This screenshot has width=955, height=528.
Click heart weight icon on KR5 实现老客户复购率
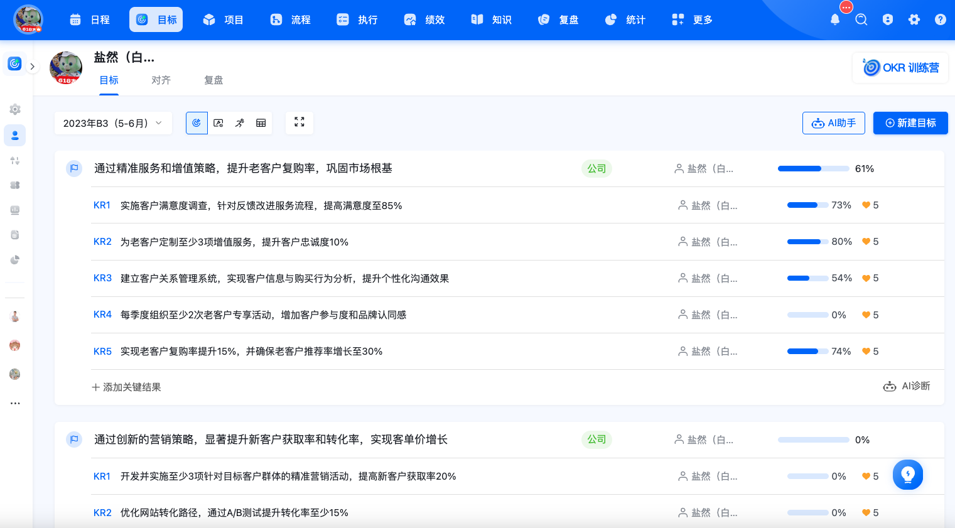[866, 352]
